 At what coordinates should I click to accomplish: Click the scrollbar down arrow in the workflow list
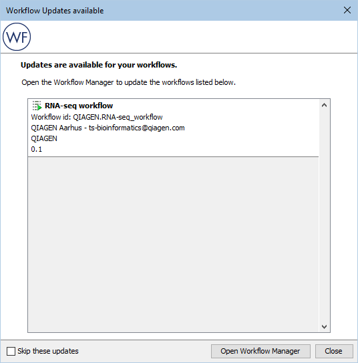tap(324, 327)
